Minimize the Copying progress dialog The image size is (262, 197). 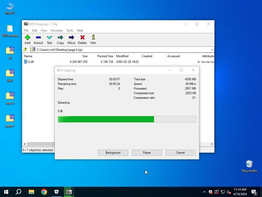pos(170,70)
